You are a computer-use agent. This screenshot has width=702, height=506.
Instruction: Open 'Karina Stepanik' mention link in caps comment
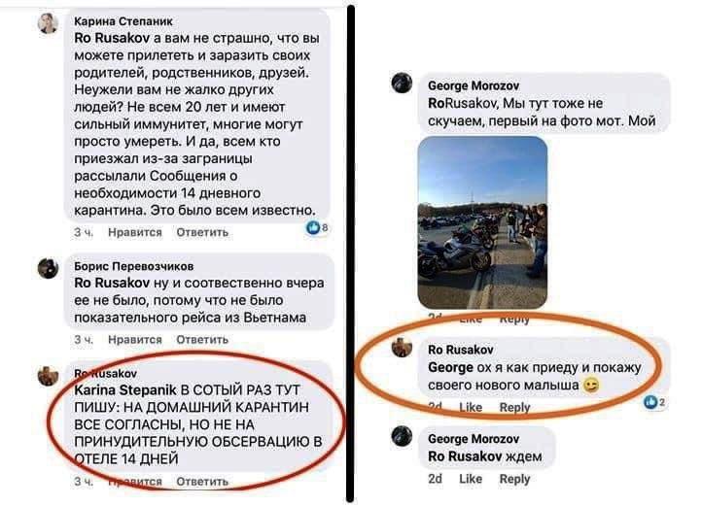pyautogui.click(x=125, y=390)
